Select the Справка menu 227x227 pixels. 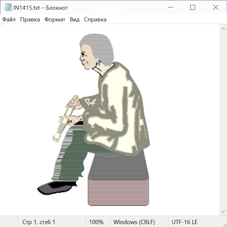[95, 20]
